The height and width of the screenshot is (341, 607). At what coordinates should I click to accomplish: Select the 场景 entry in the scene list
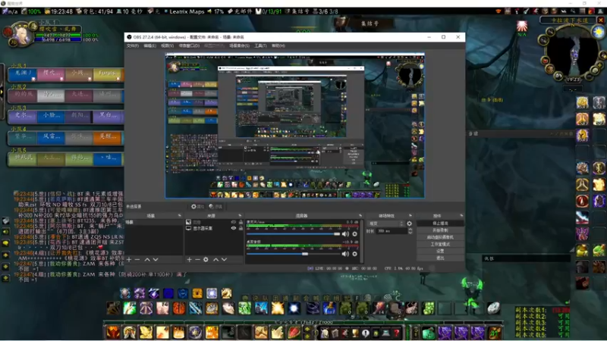pos(154,222)
